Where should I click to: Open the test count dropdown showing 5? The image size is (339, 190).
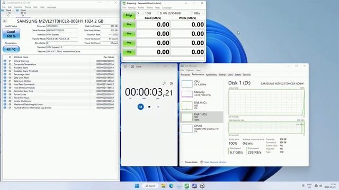point(139,13)
